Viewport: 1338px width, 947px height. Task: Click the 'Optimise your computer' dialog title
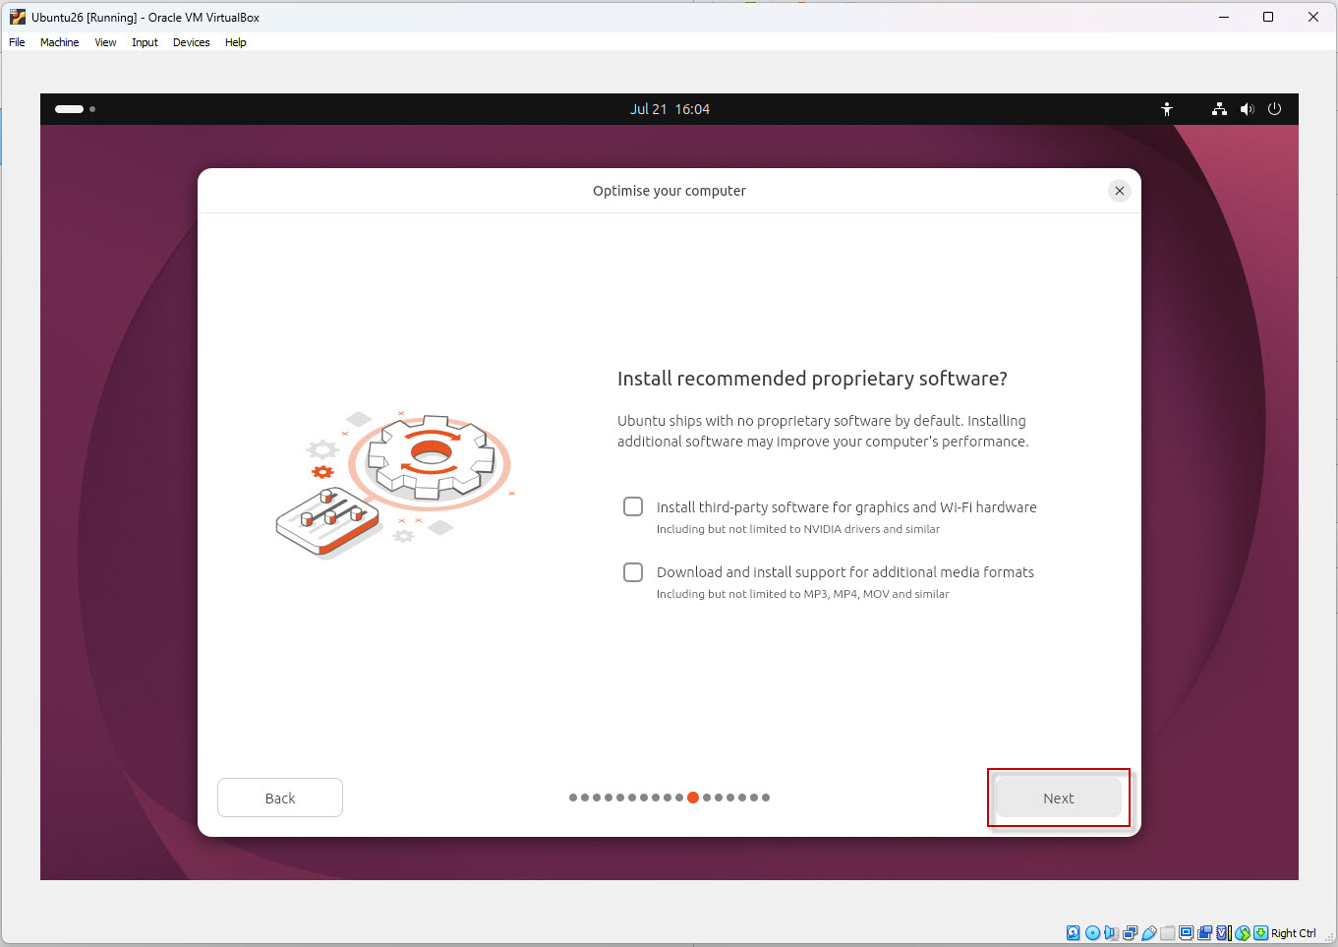(x=669, y=191)
